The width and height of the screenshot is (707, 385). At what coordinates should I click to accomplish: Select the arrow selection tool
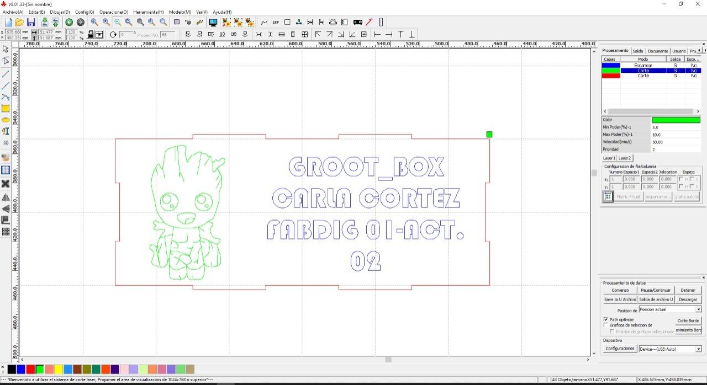pyautogui.click(x=6, y=49)
